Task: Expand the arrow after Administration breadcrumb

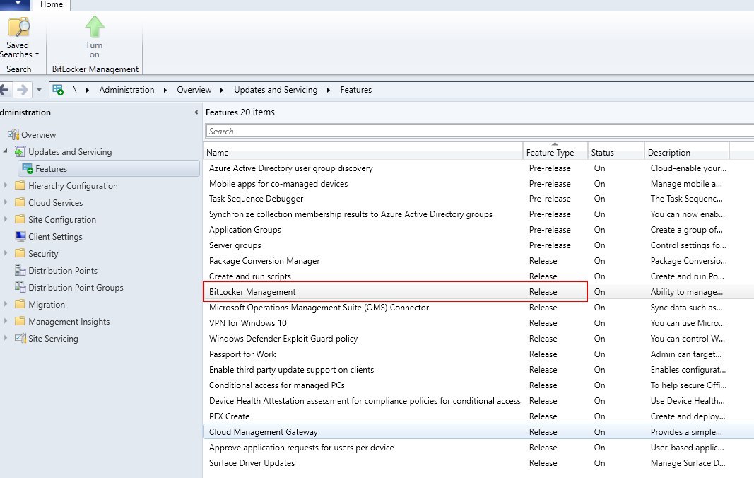Action: pyautogui.click(x=165, y=90)
